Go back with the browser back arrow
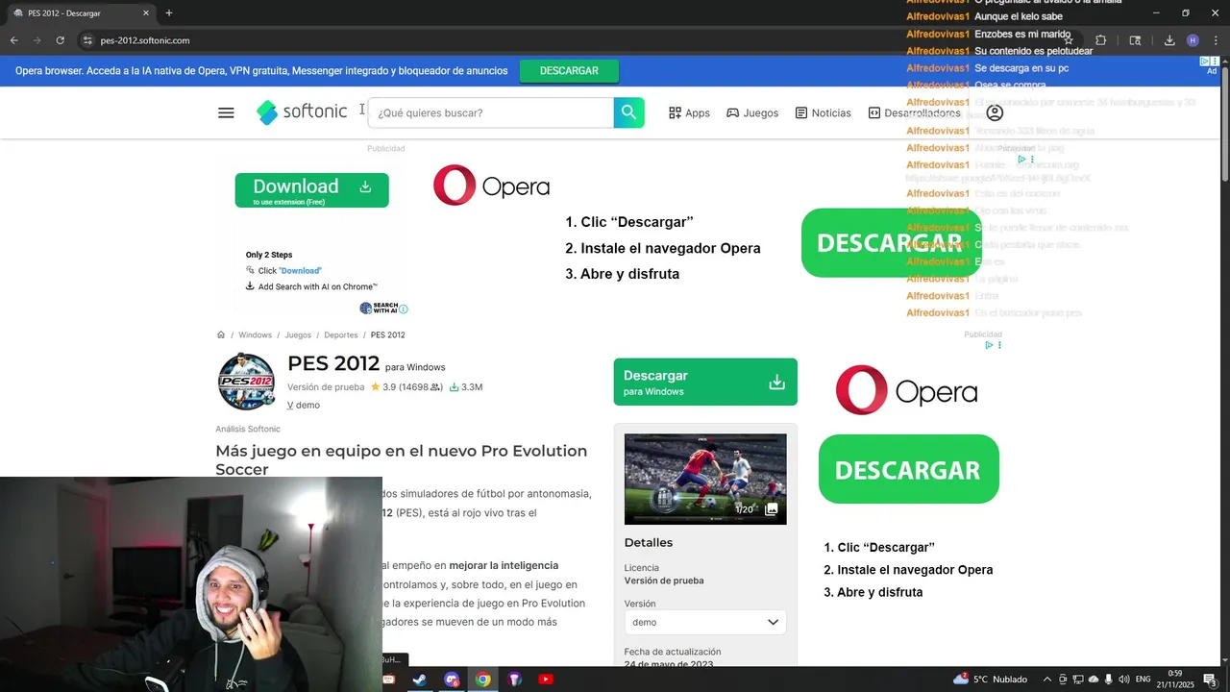Screen dimensions: 1230x692 coord(13,40)
